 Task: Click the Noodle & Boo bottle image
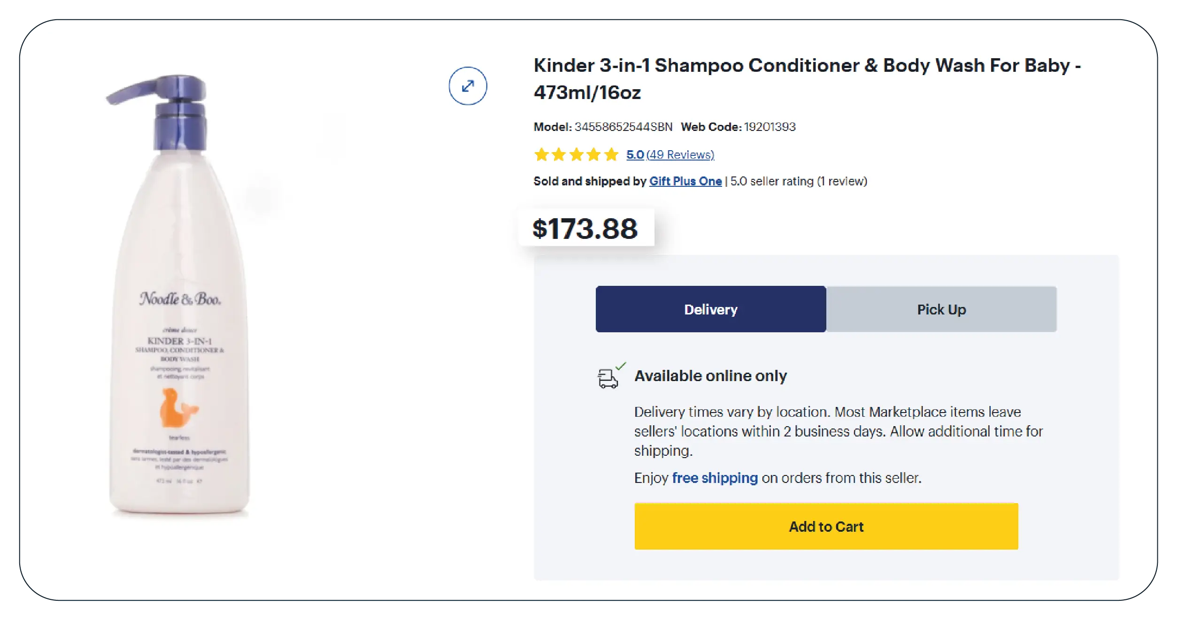point(180,300)
